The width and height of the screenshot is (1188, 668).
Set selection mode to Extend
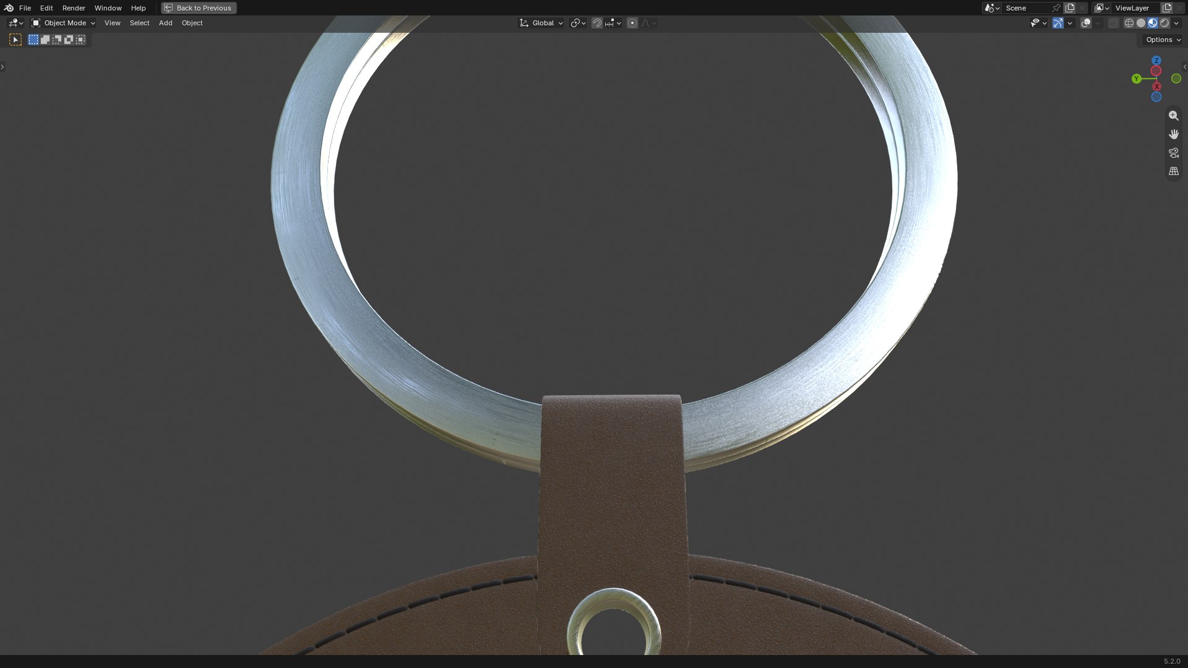pos(45,40)
